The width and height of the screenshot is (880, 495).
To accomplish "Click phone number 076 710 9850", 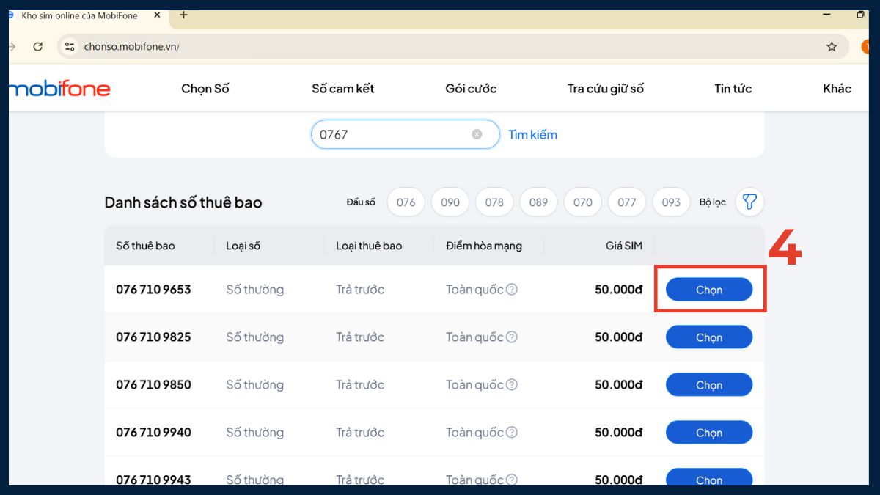I will click(153, 384).
